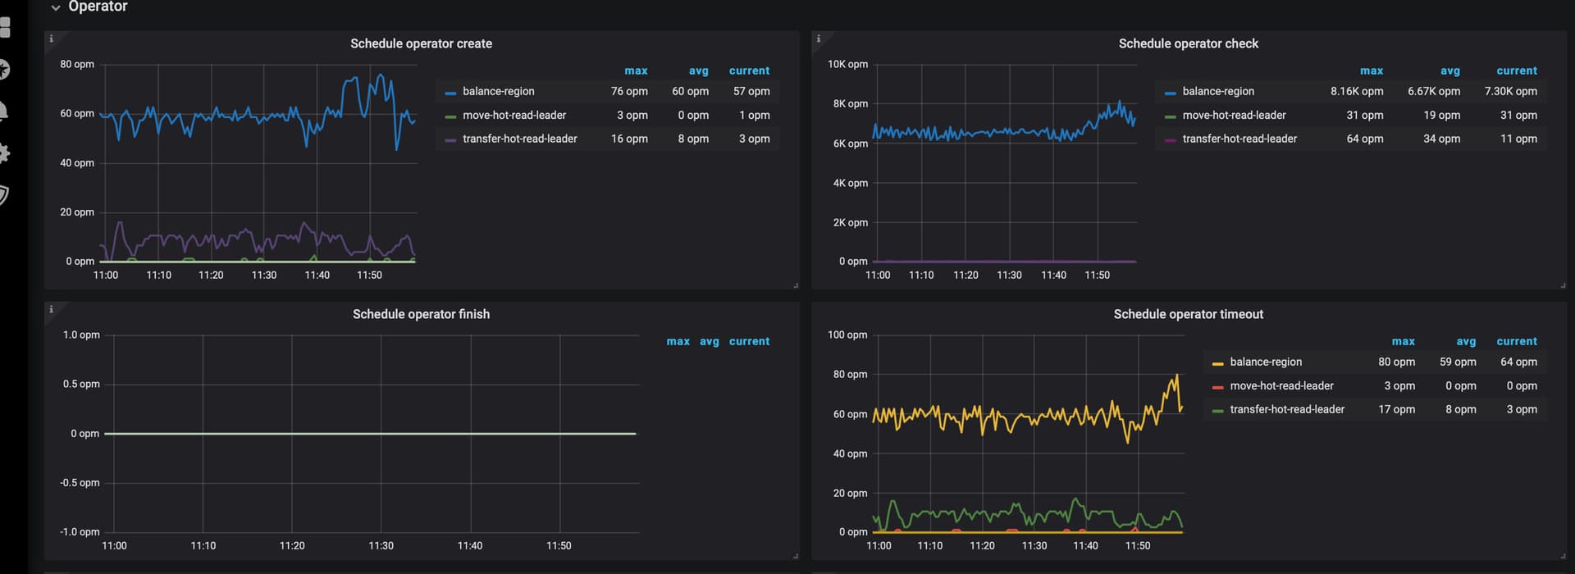Open Alerting via the sidebar bell icon
Screen dimensions: 1575x574
tap(4, 111)
